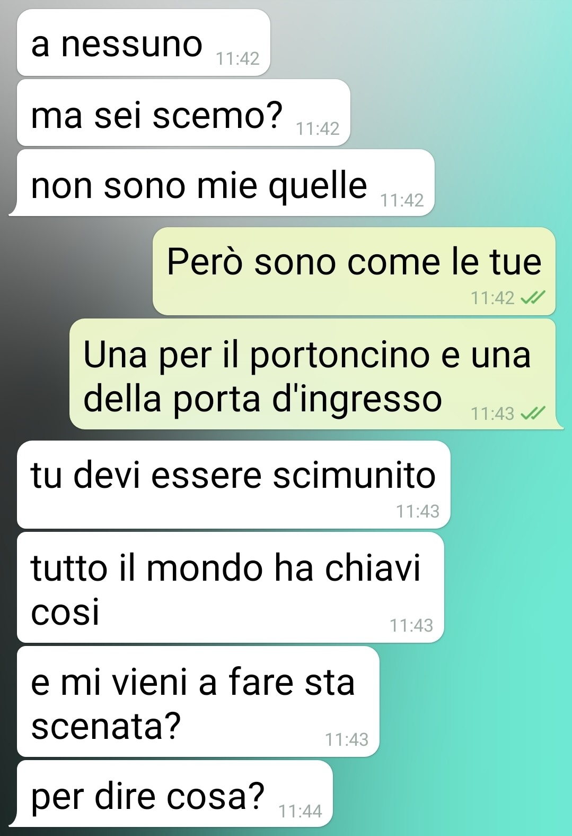Click the timestamp on 'non sono mie quelle'

[402, 200]
